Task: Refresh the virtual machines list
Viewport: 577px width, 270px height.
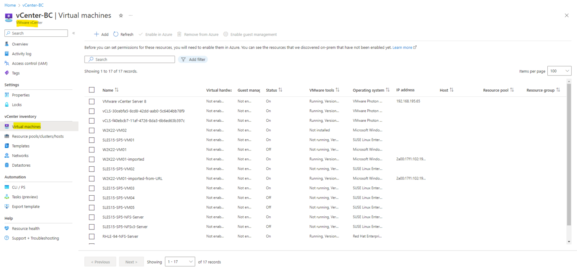Action: [x=123, y=34]
